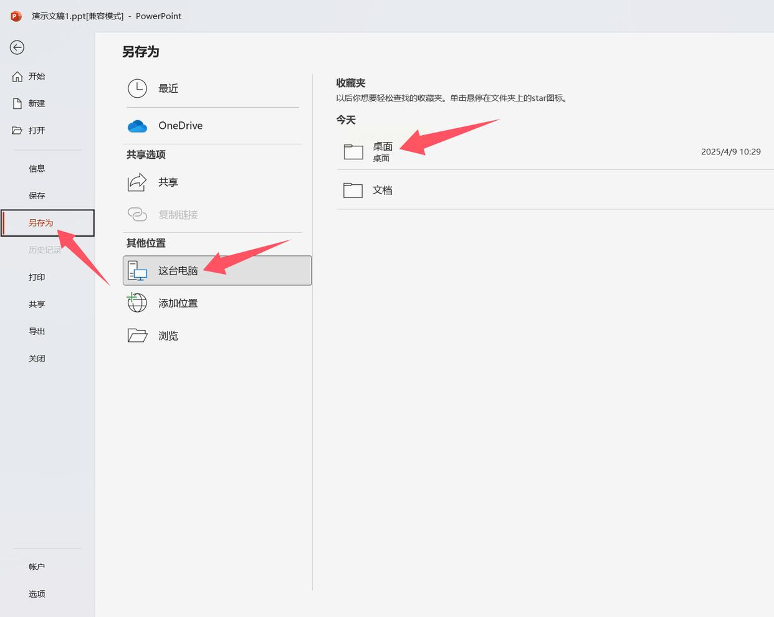Click the PowerPoint logo in title bar

pyautogui.click(x=16, y=16)
